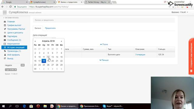This screenshot has height=109, width=194.
Task: Switch to the Предоплата tab
Action: (x=50, y=28)
